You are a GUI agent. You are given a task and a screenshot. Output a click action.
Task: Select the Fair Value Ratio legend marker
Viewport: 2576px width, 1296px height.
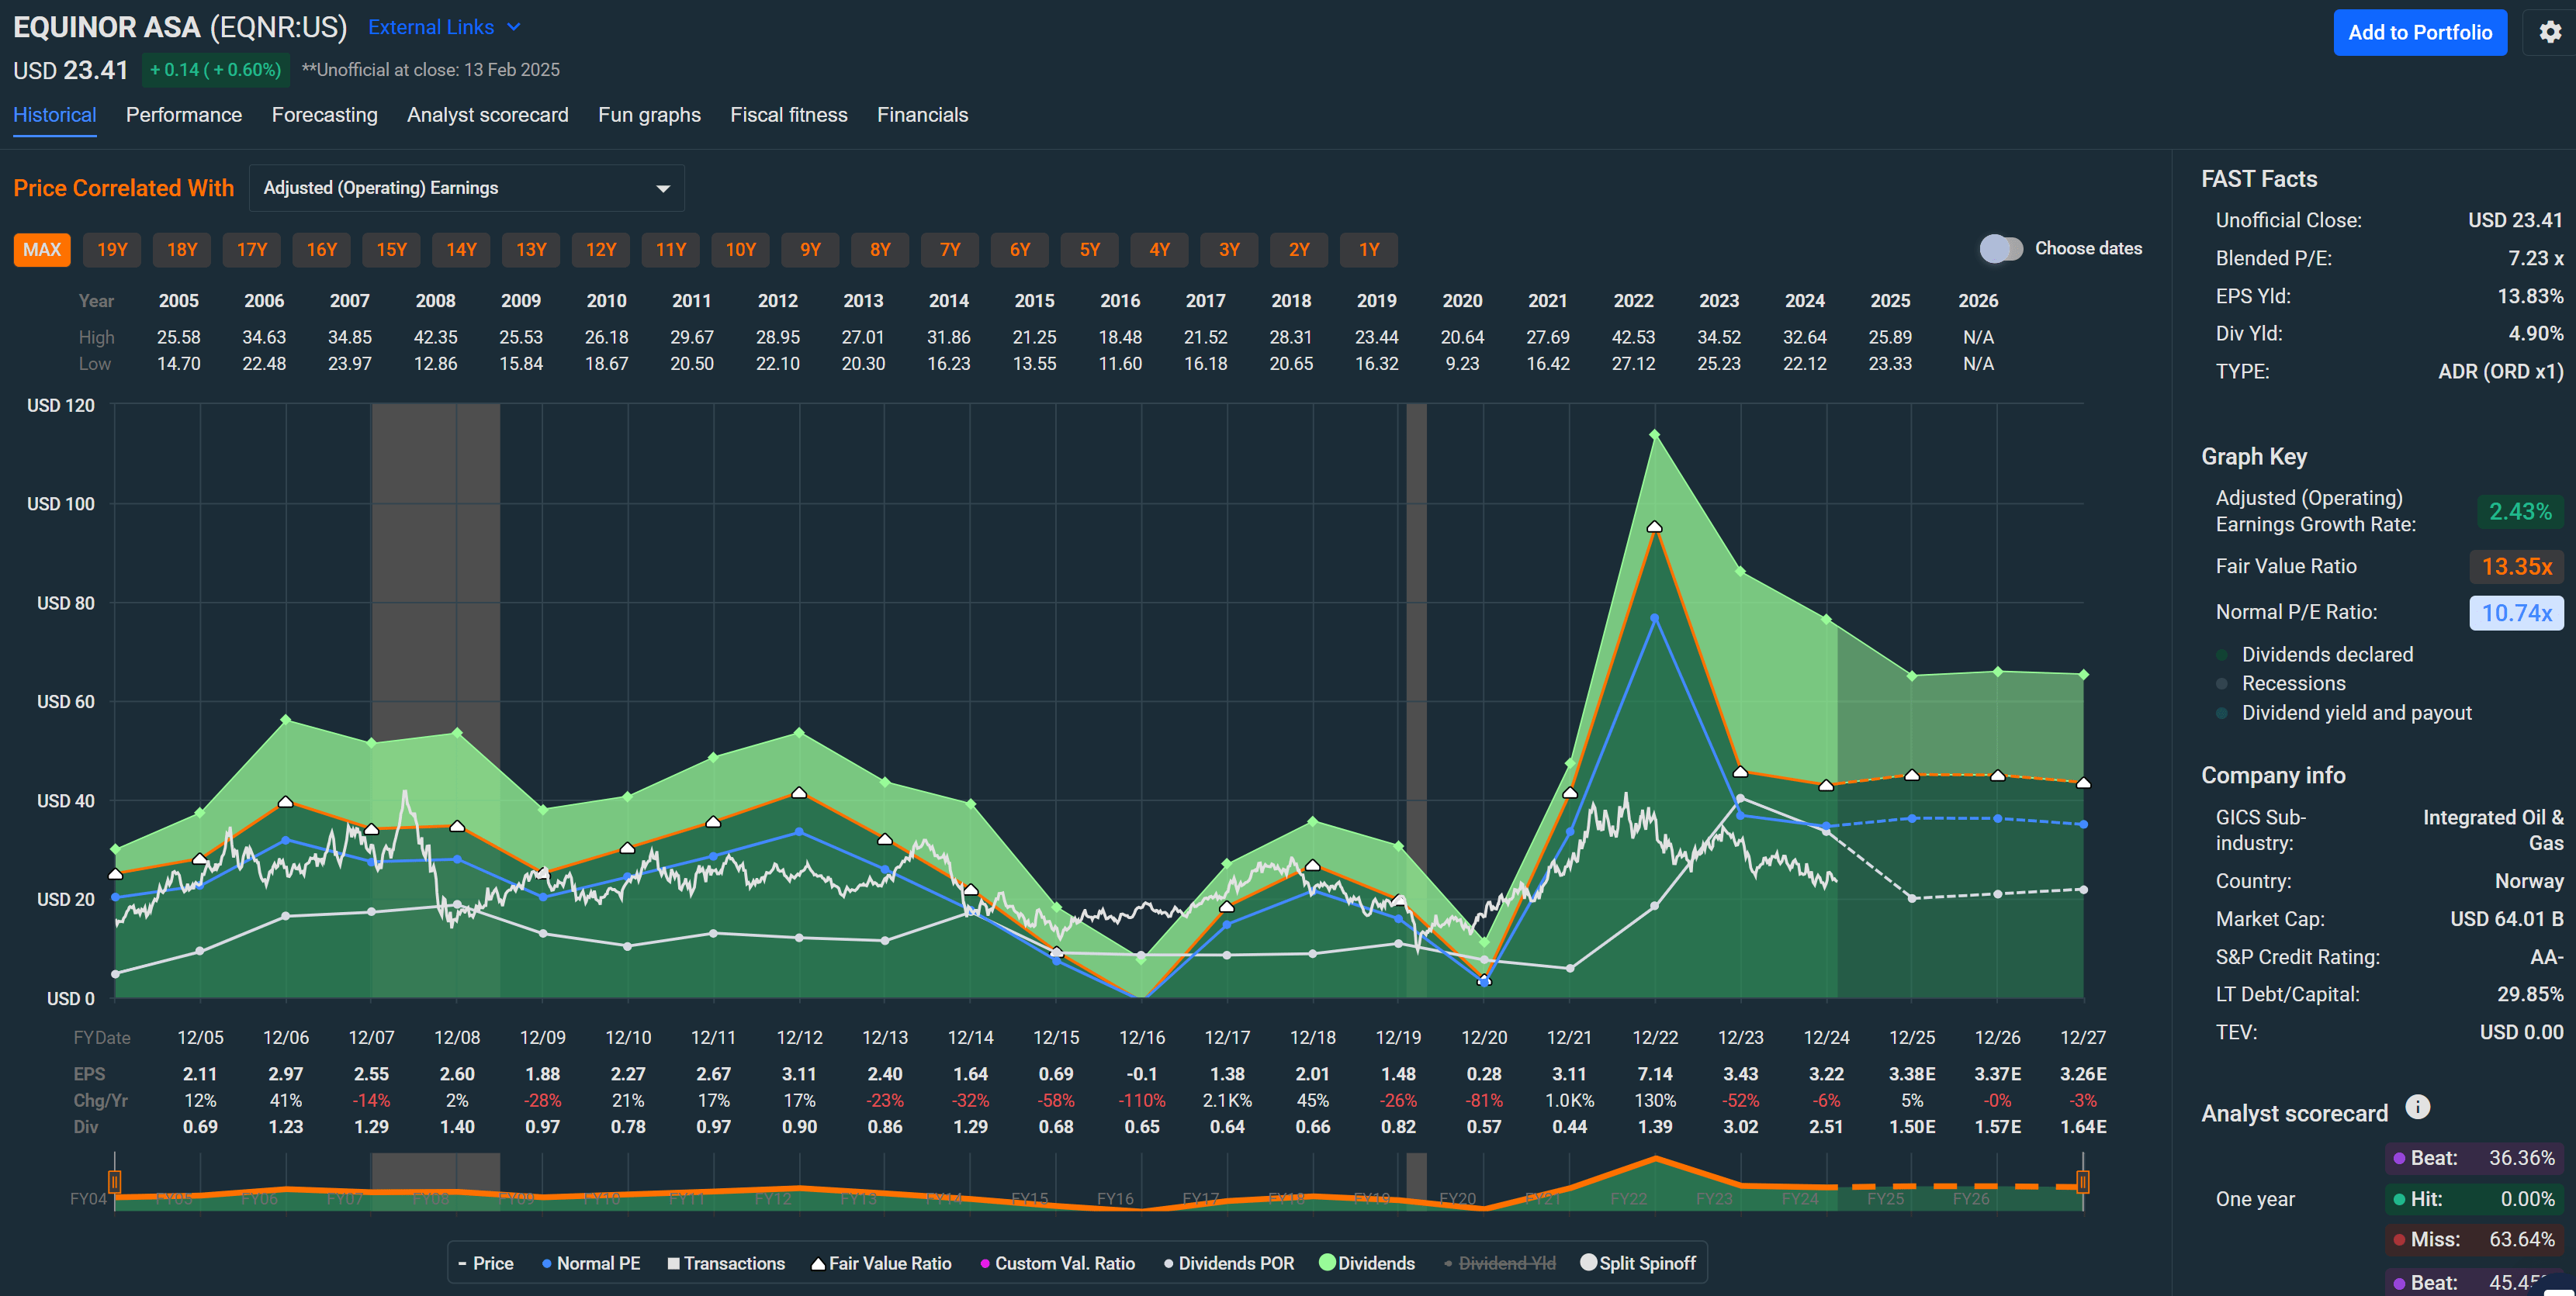click(818, 1263)
